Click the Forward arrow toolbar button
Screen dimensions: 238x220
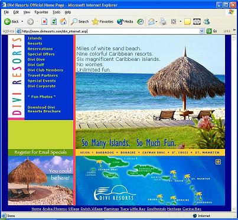(30, 21)
